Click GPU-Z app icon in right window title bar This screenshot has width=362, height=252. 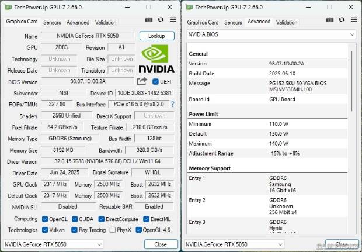[x=189, y=7]
